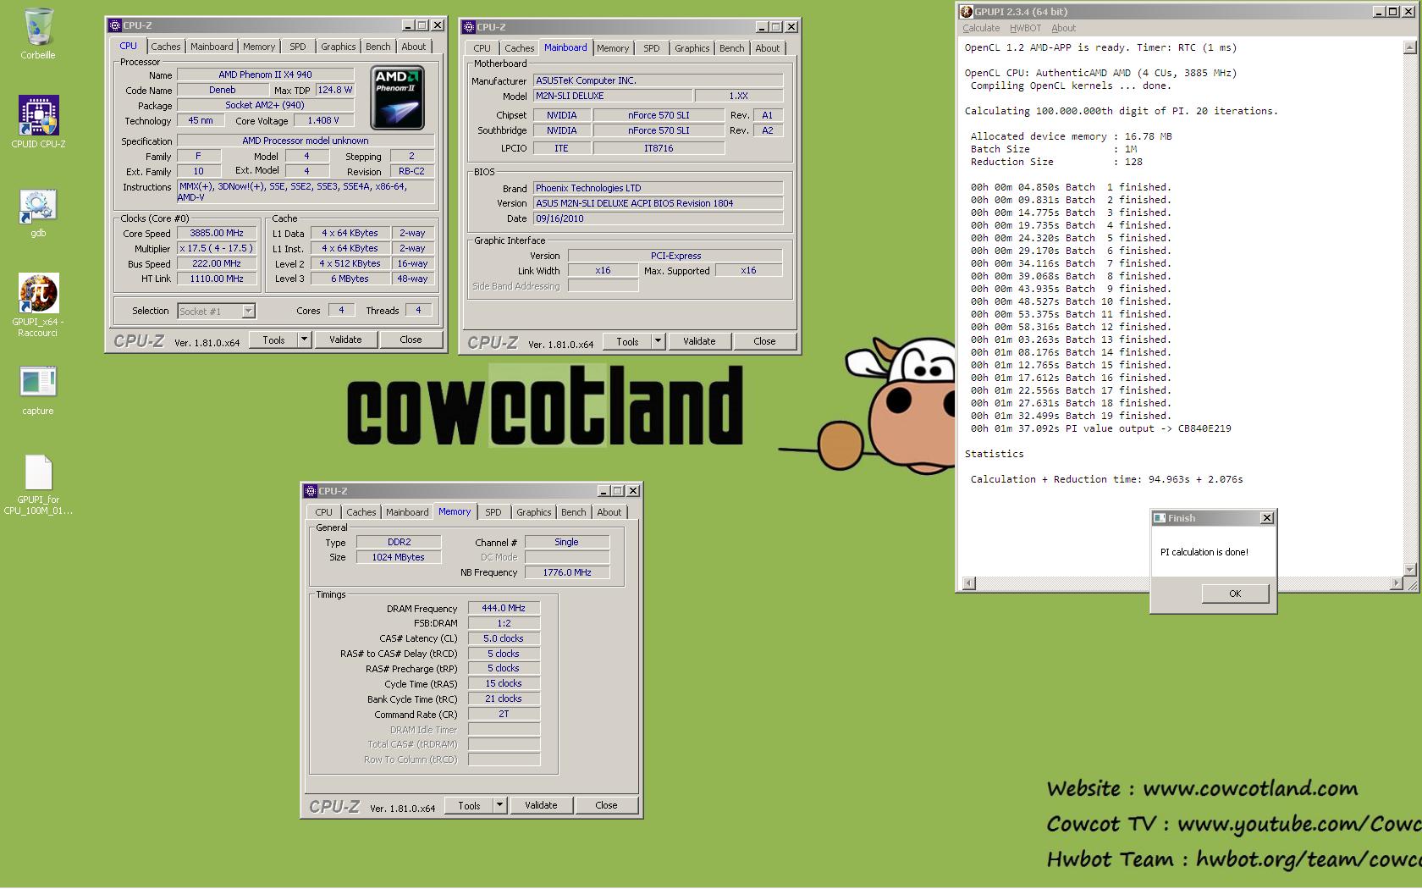Click Tools button in the Mainboard window
Viewport: 1422px width, 889px height.
click(x=627, y=341)
